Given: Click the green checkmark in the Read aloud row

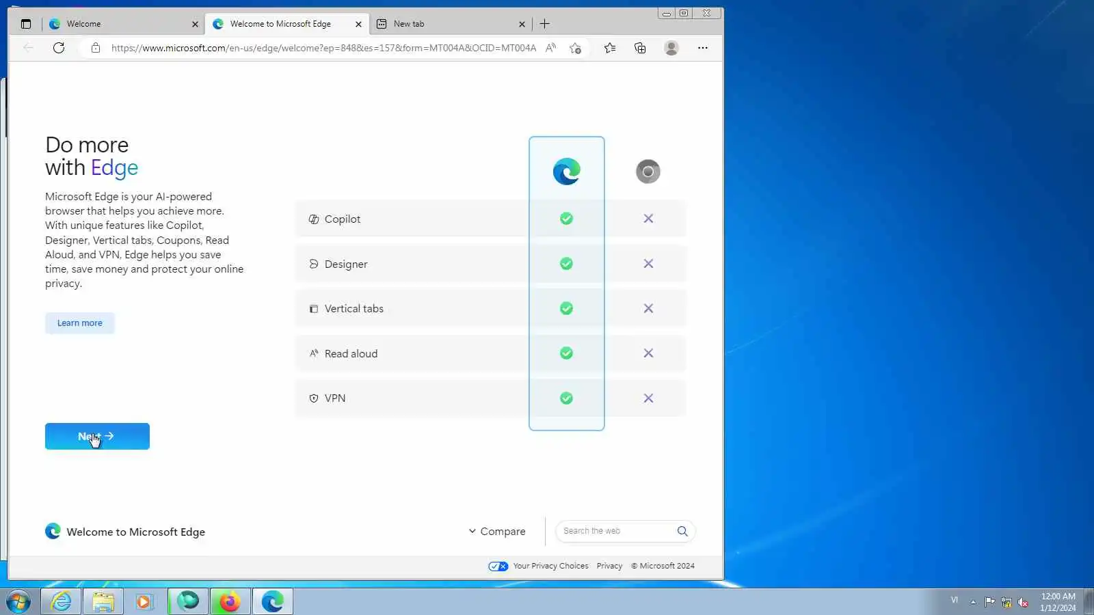Looking at the screenshot, I should [x=566, y=353].
